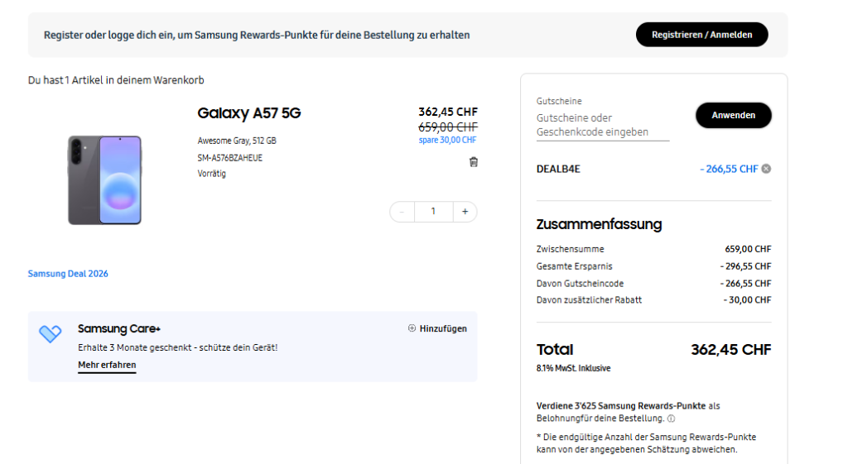Click the Registrieren / Anmelden button
848x464 pixels.
click(701, 35)
